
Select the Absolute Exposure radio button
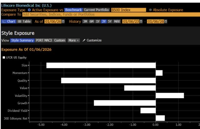point(150,10)
